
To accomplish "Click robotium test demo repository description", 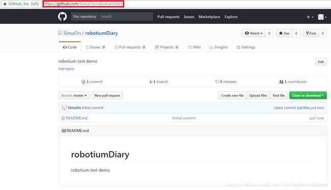I will (78, 61).
